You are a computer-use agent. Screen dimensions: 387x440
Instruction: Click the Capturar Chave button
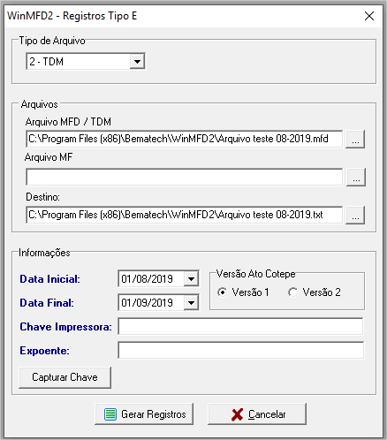64,377
